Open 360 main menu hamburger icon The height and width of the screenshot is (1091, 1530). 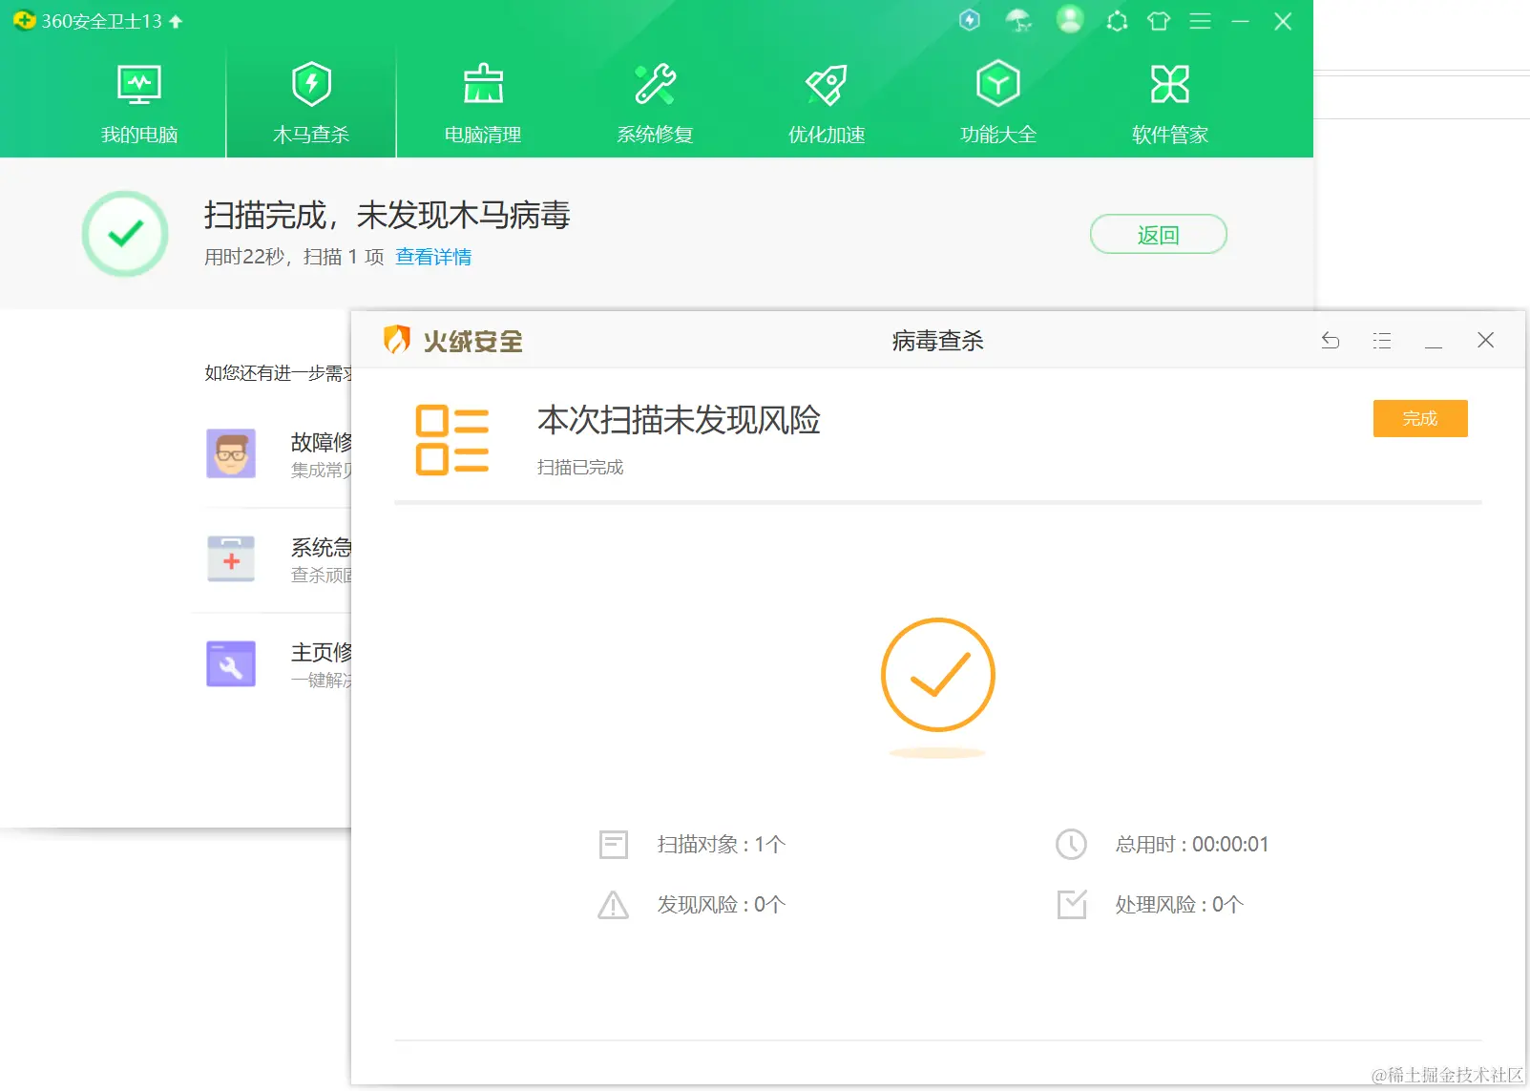pos(1201,21)
